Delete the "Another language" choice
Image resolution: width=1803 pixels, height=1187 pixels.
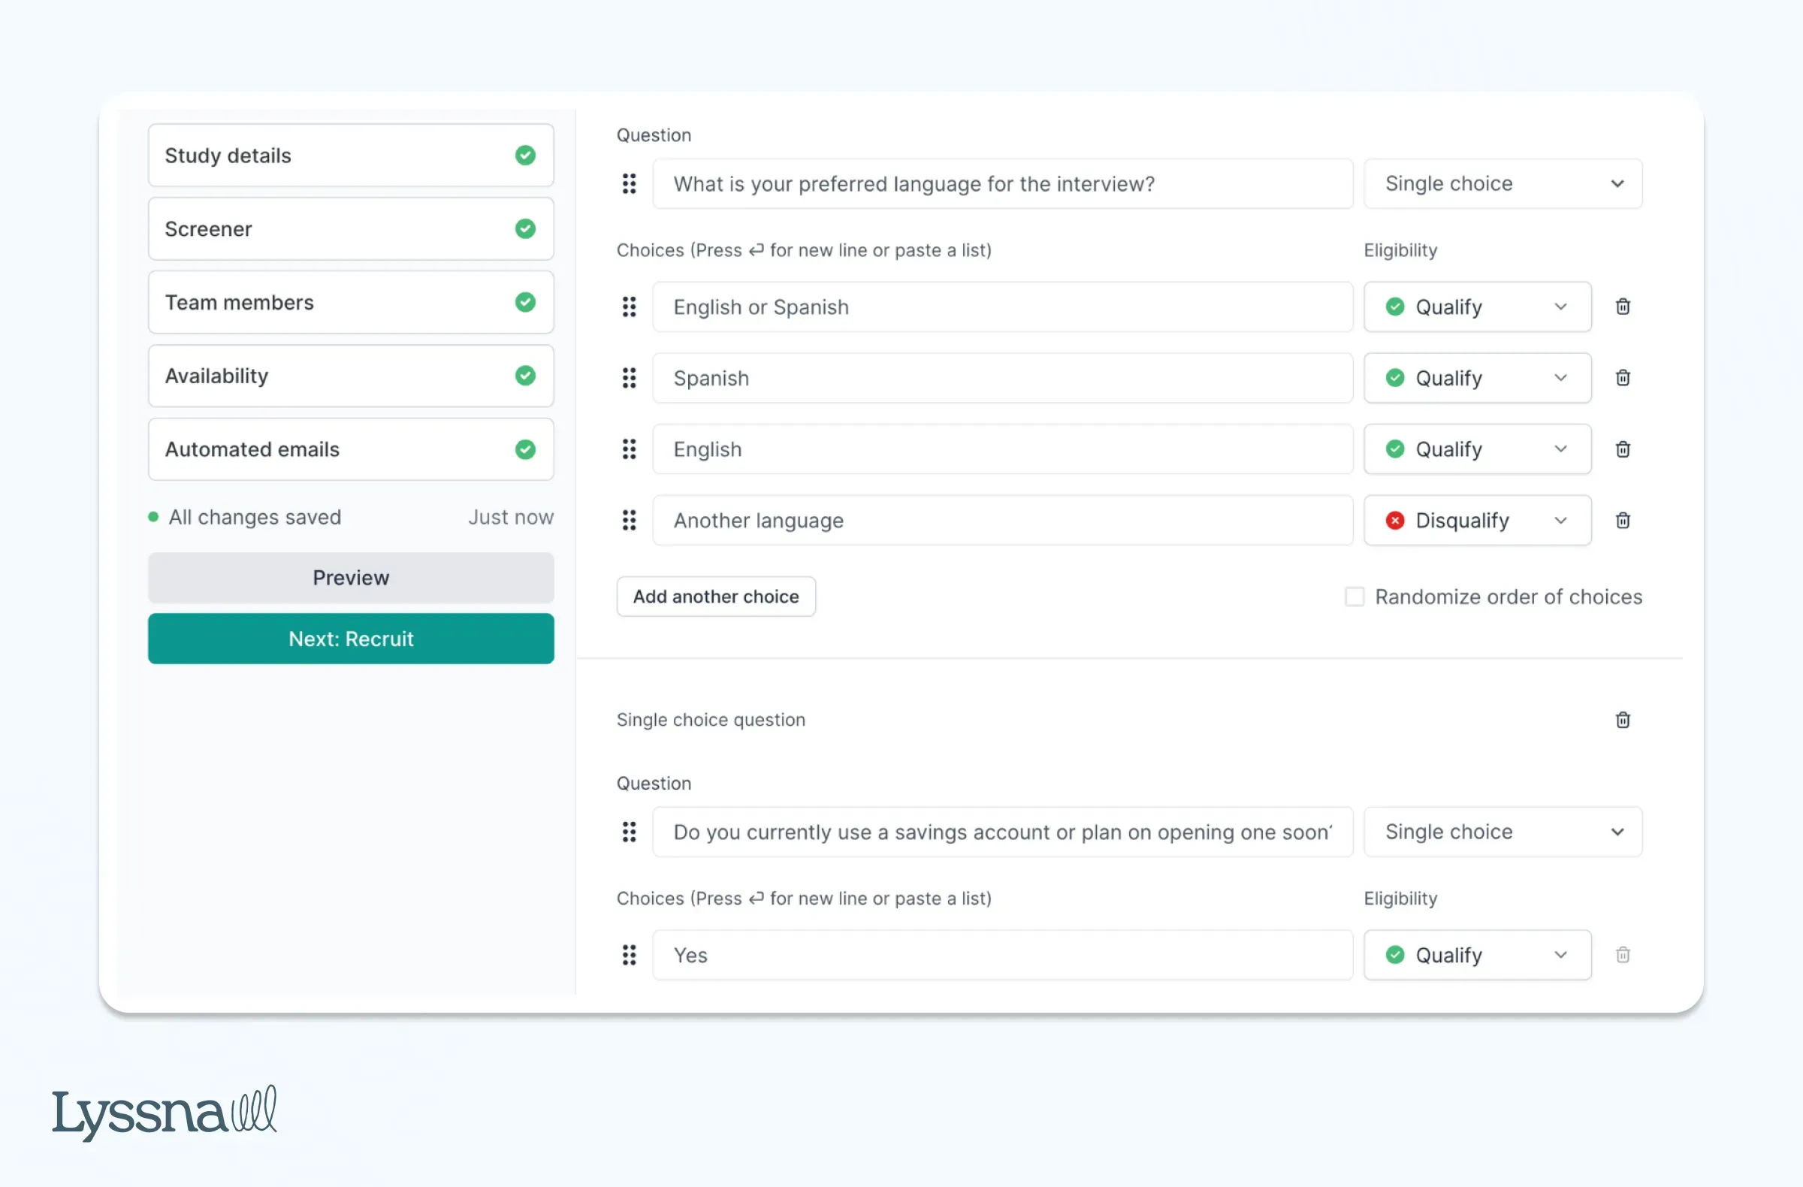point(1623,521)
